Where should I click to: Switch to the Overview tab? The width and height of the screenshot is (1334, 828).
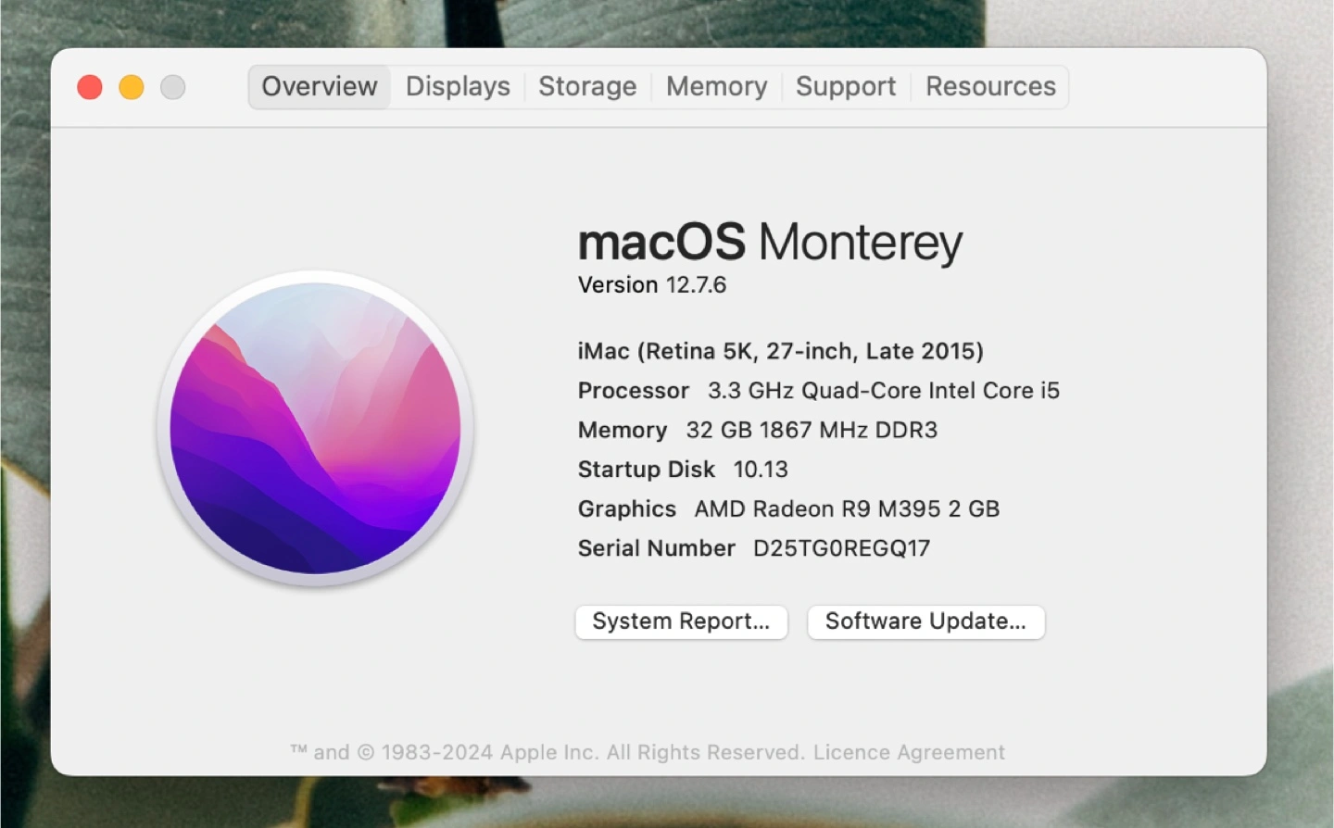(319, 87)
